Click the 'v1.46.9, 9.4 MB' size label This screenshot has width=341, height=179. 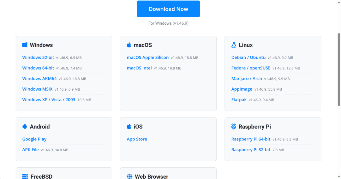point(261,100)
